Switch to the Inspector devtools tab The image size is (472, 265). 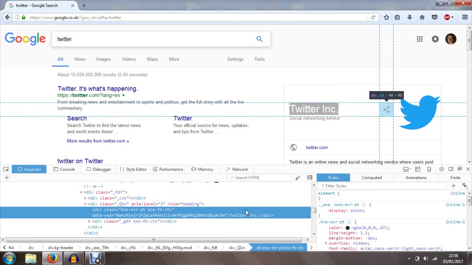coord(29,169)
